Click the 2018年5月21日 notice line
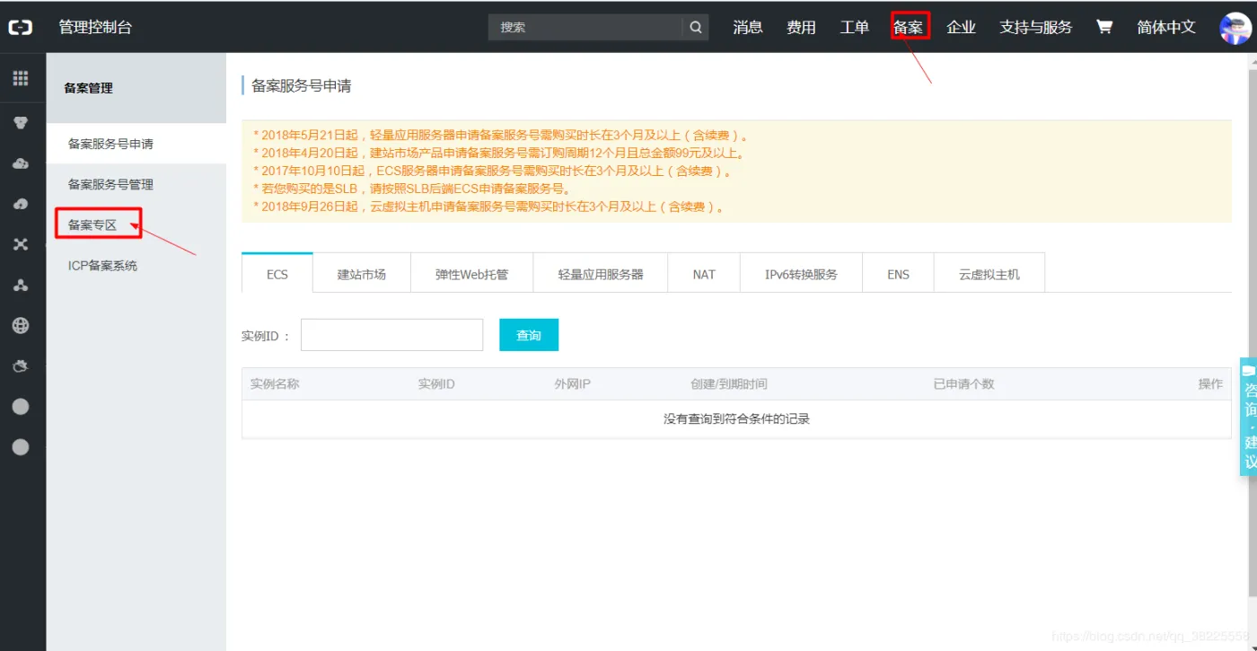The height and width of the screenshot is (651, 1257). click(501, 136)
